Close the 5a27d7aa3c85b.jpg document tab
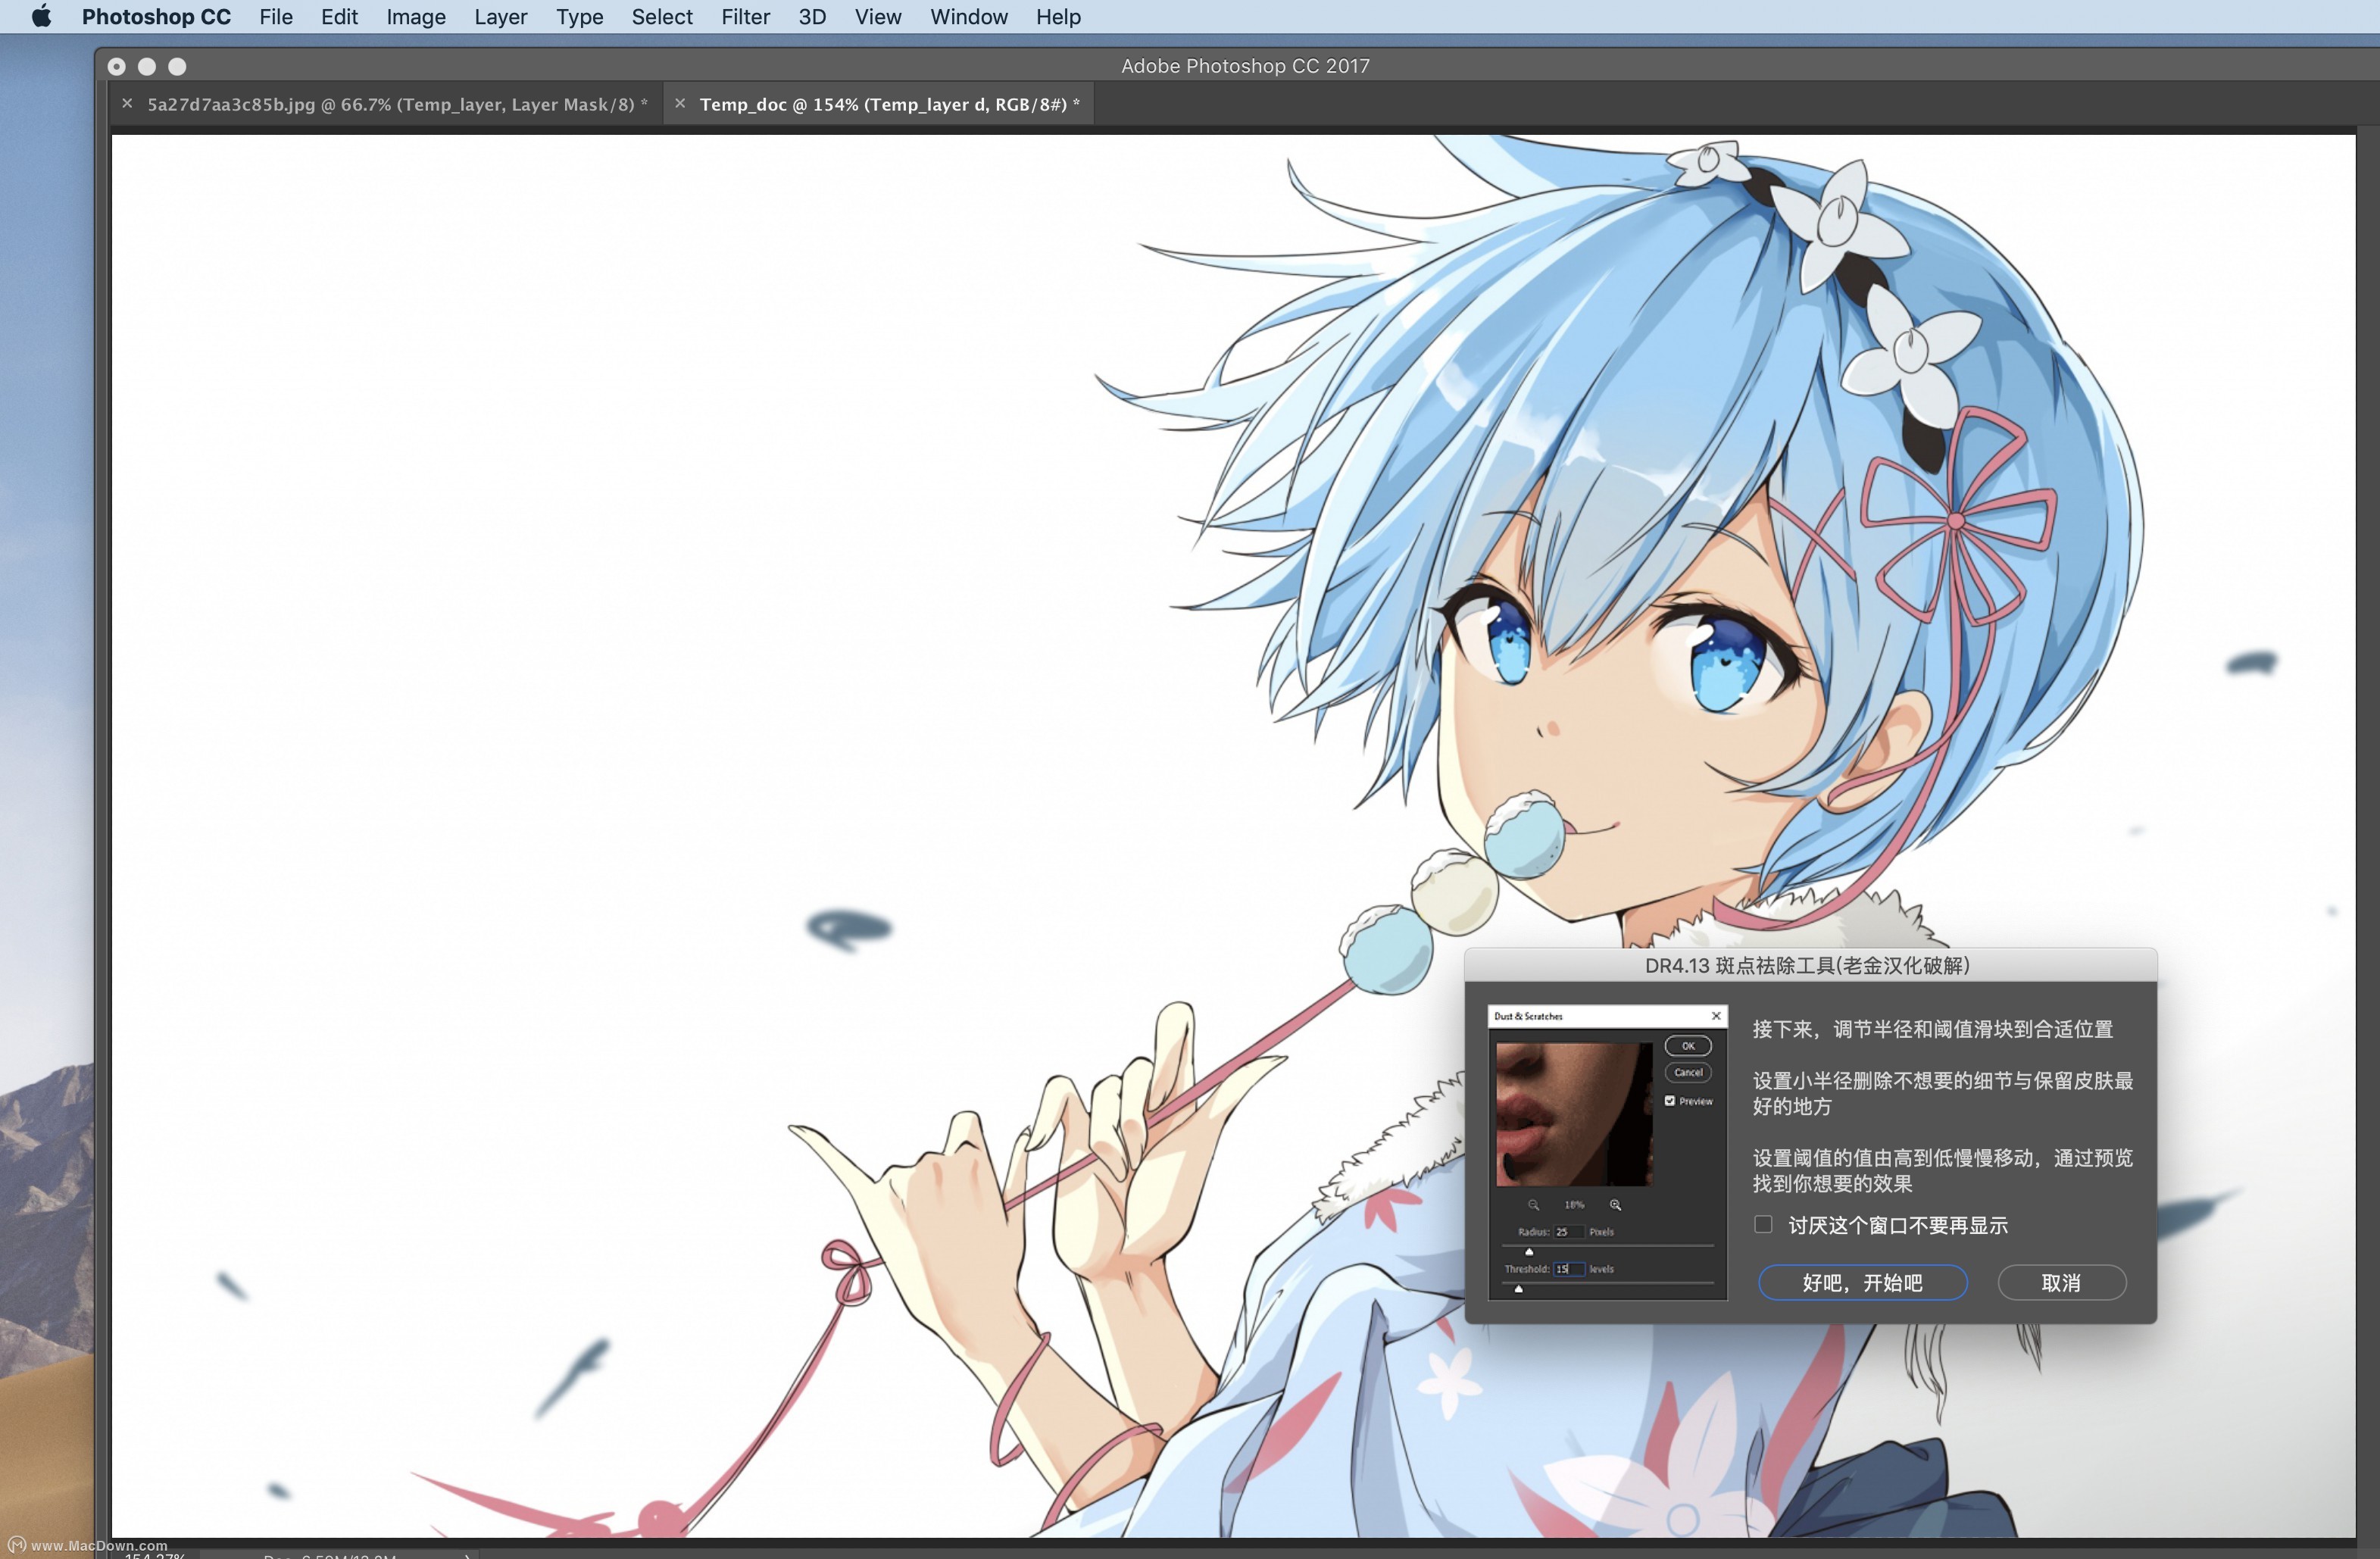 [x=127, y=103]
